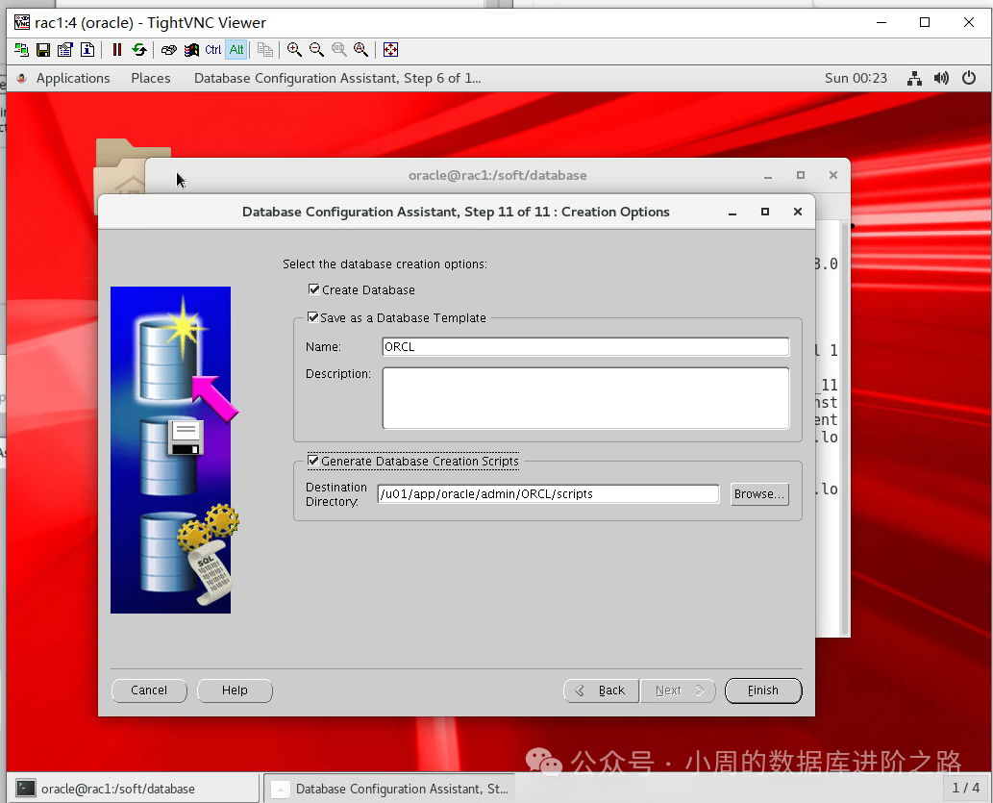Click the Browse... button
This screenshot has width=993, height=803.
(760, 493)
